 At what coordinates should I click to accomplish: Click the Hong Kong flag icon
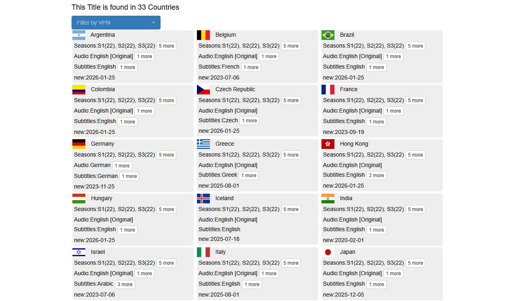(328, 144)
